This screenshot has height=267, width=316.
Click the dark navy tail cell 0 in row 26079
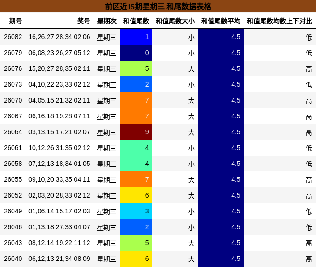click(136, 53)
